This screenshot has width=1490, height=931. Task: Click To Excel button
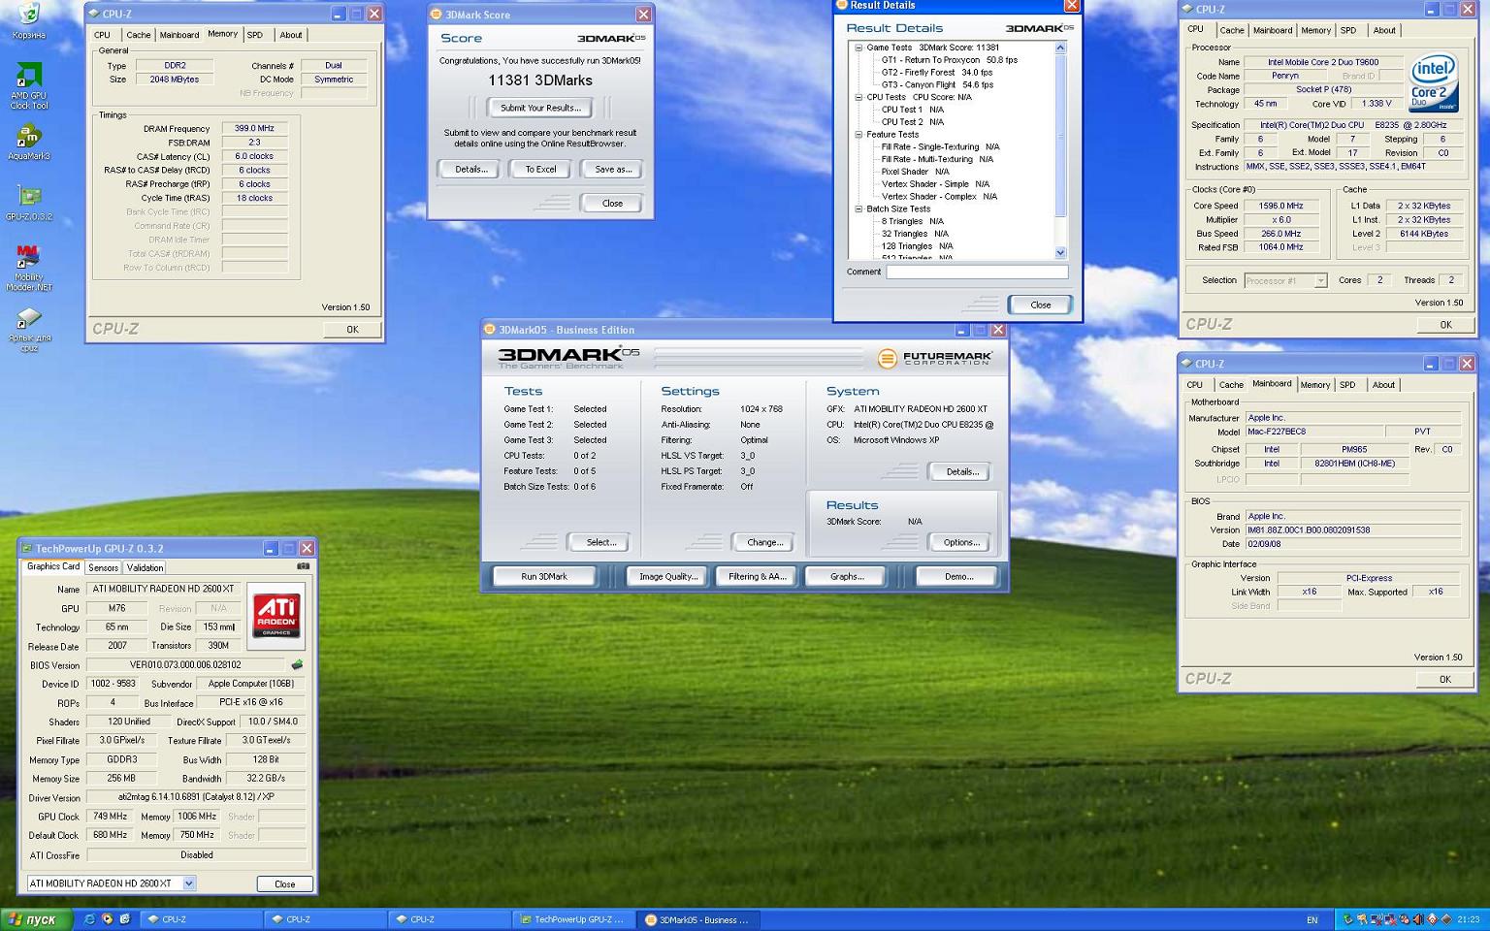point(541,169)
